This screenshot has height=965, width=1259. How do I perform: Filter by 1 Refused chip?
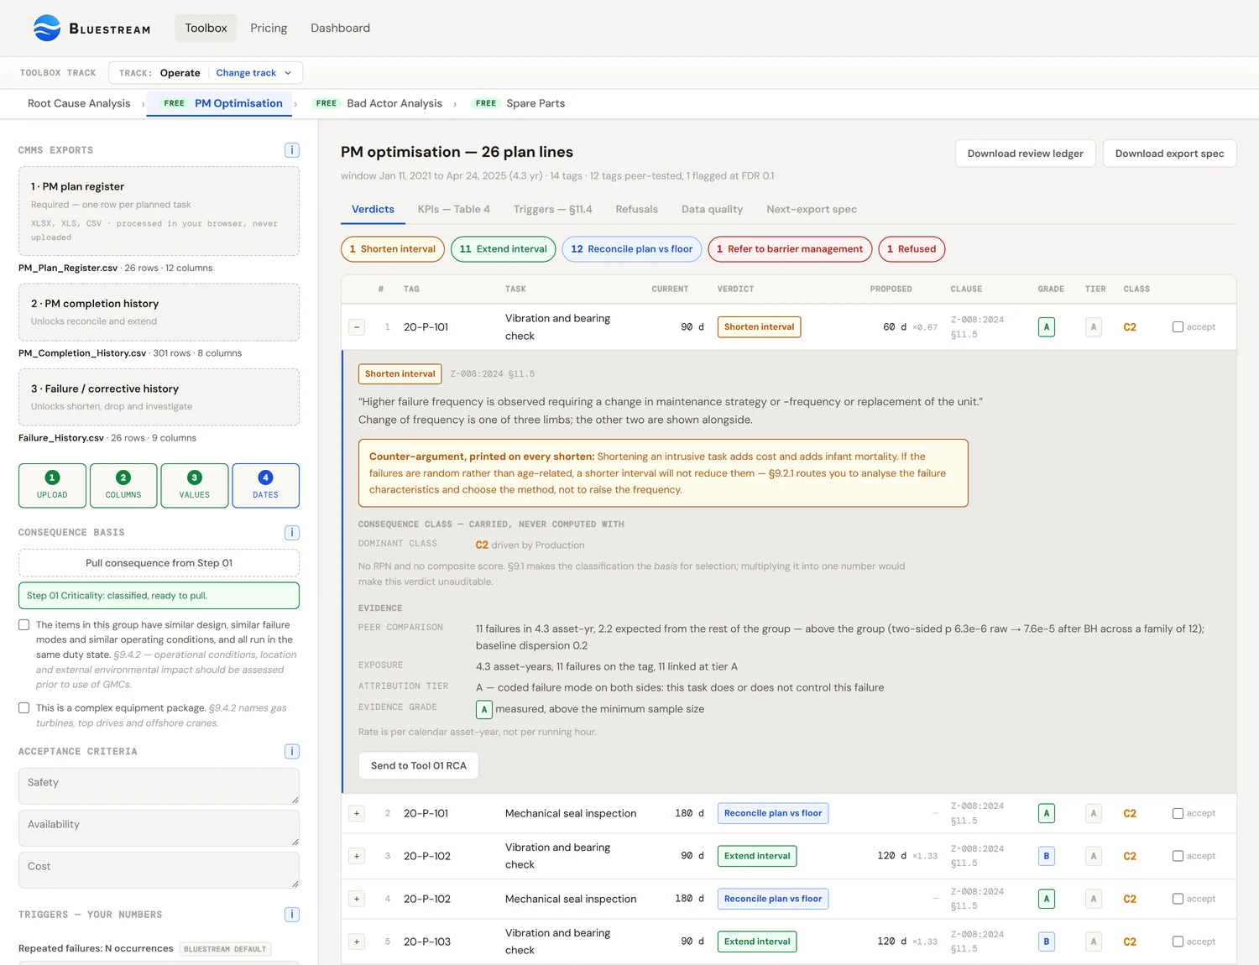click(x=912, y=249)
